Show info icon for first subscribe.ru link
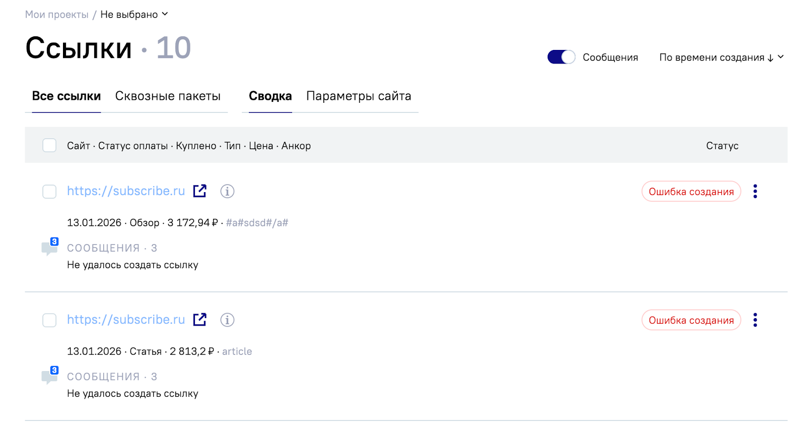Screen dimensions: 806x424 [x=227, y=191]
